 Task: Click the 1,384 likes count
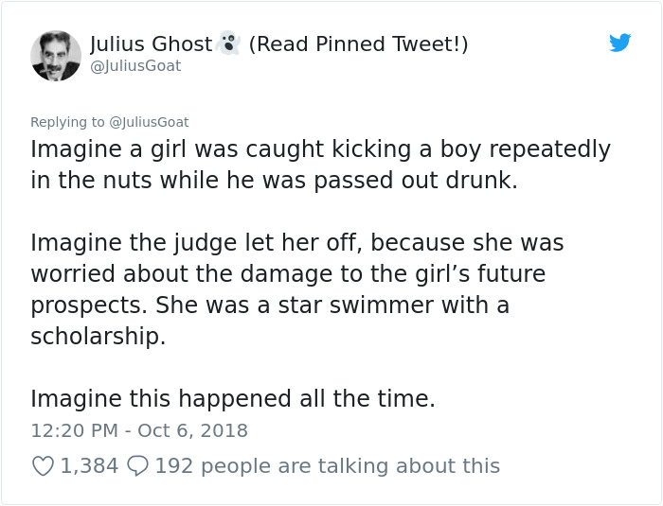pos(89,465)
